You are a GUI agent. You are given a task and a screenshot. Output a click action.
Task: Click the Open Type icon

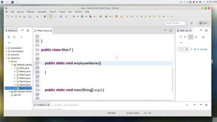point(116,17)
